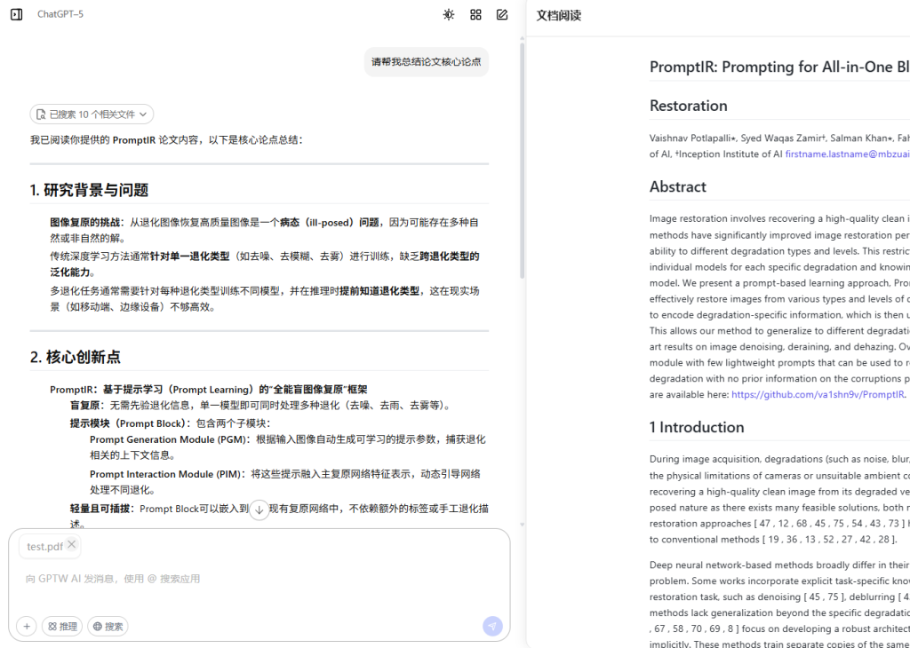The width and height of the screenshot is (910, 648).
Task: Open the apps grid icon
Action: pos(475,14)
